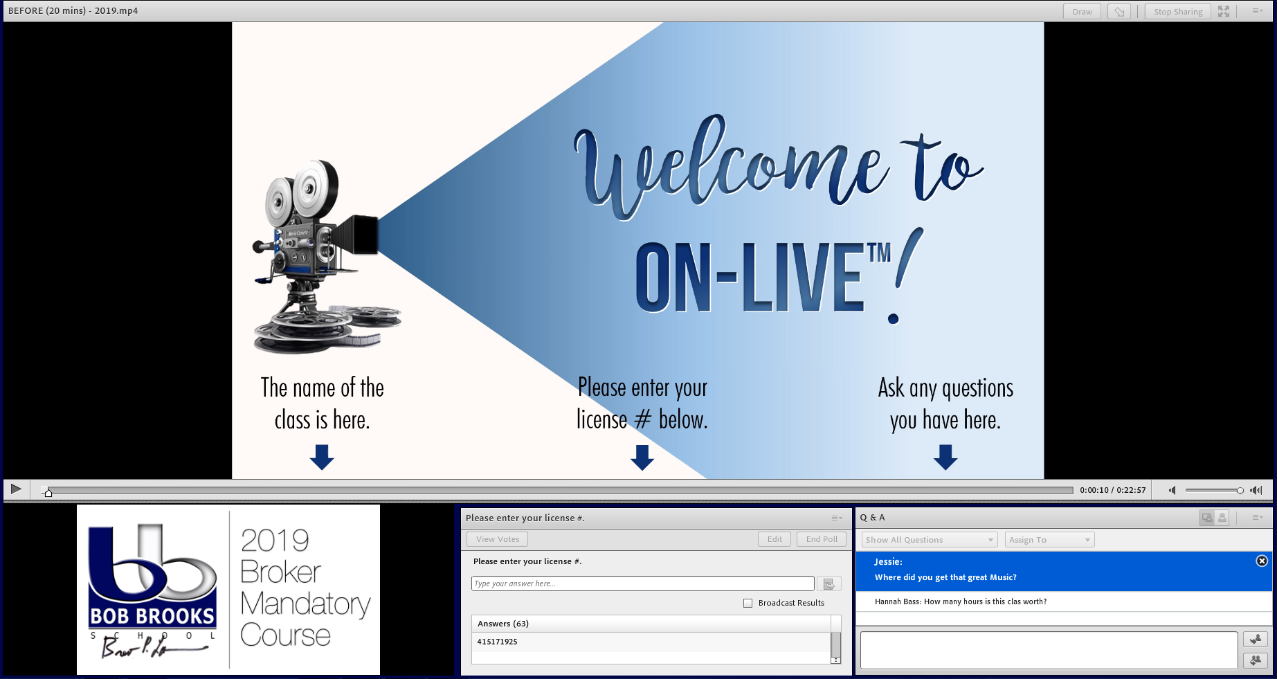The width and height of the screenshot is (1277, 679).
Task: Switch Q&A pod to participant view
Action: coord(1222,518)
